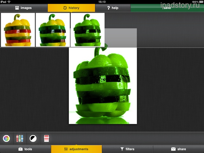The image size is (204, 153).
Task: Tap the share envelope icon
Action: coord(173,149)
